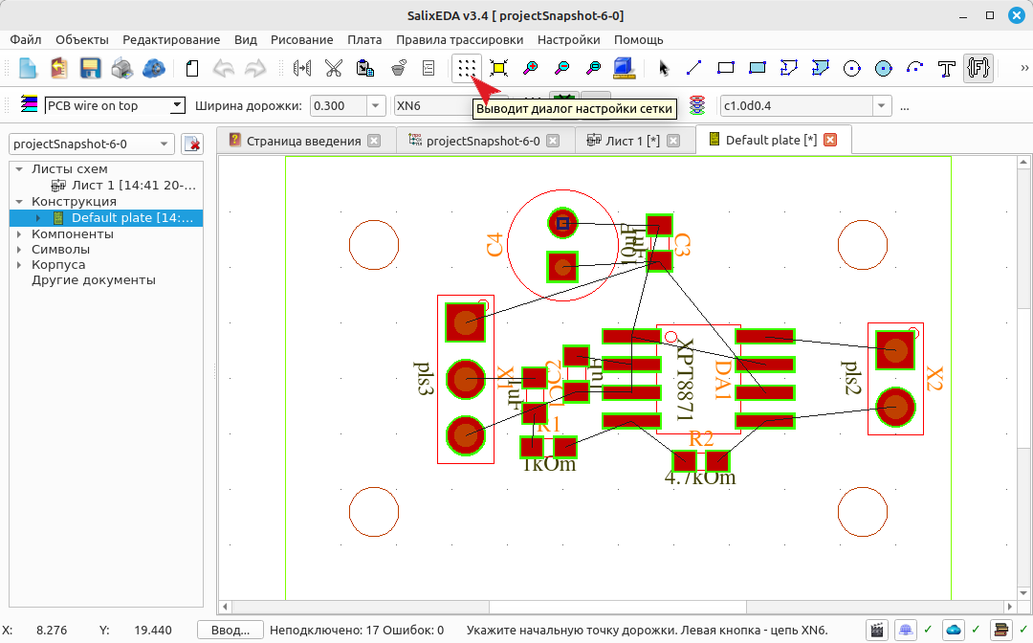Pick the filled circle tool

tap(884, 68)
